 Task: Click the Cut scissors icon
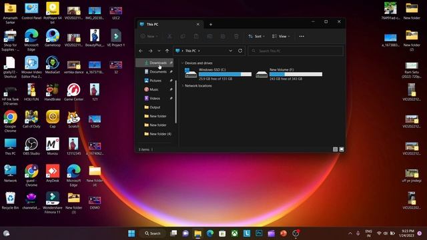[x=169, y=36]
